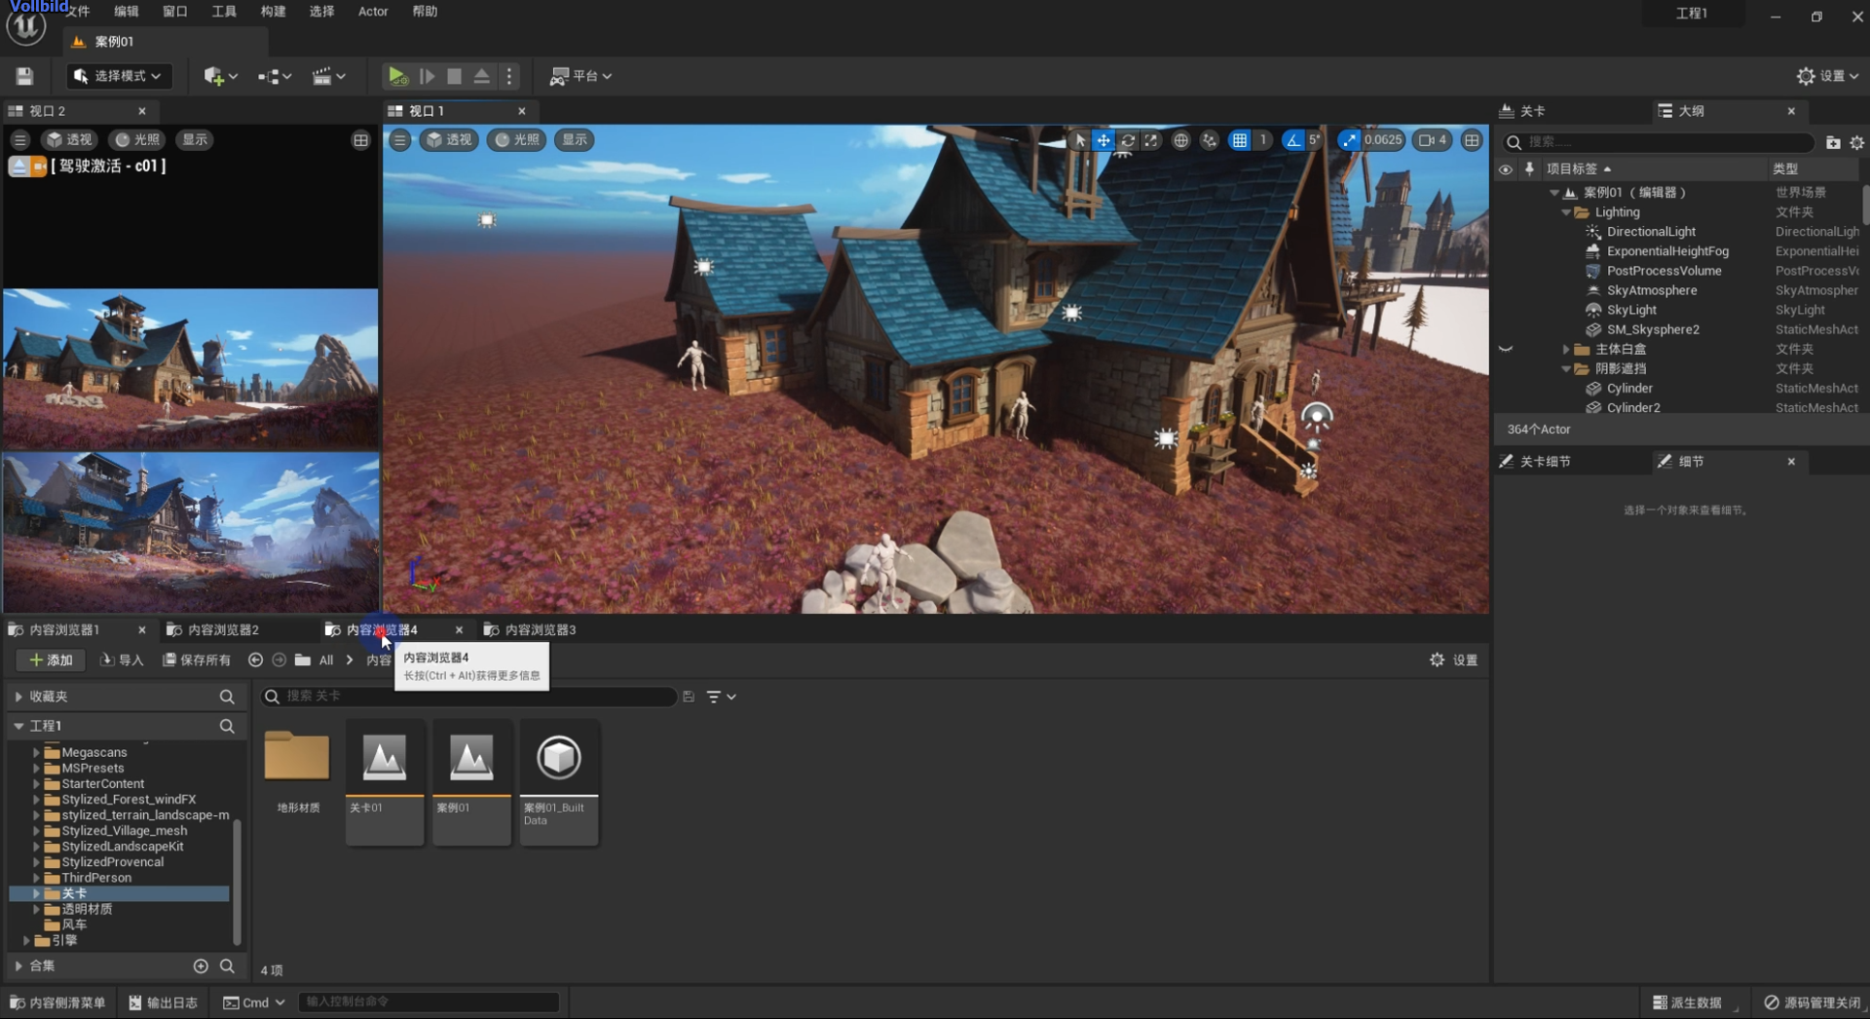Open the 帮助 menu

click(x=425, y=12)
